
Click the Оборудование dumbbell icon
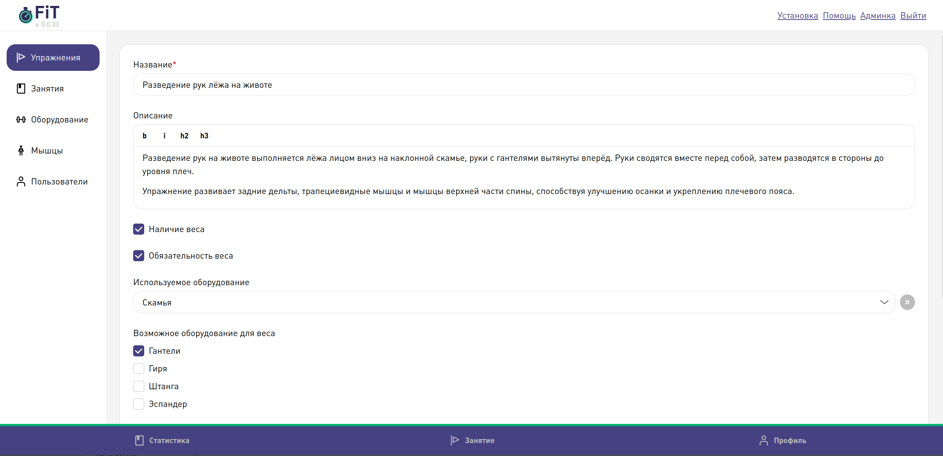click(21, 120)
